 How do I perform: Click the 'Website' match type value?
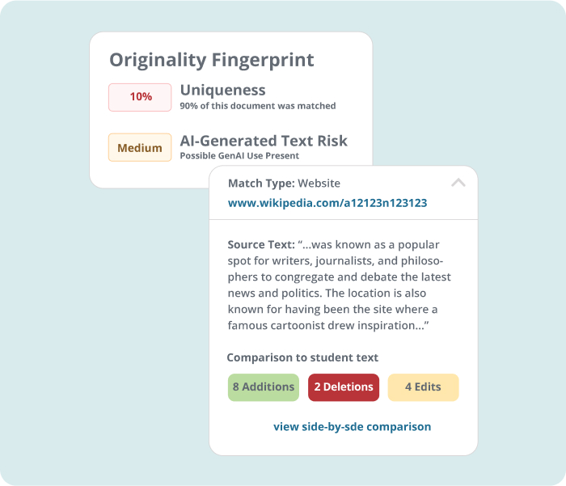[319, 184]
